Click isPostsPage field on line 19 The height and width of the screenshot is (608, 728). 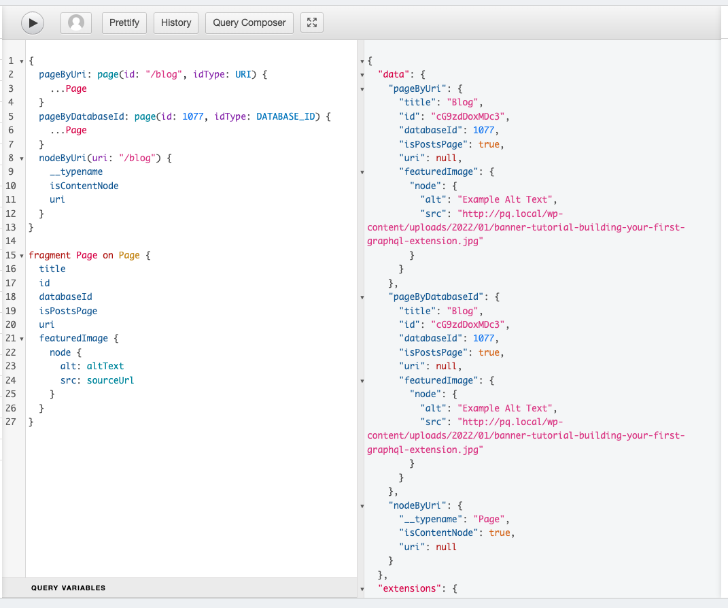[x=68, y=311]
